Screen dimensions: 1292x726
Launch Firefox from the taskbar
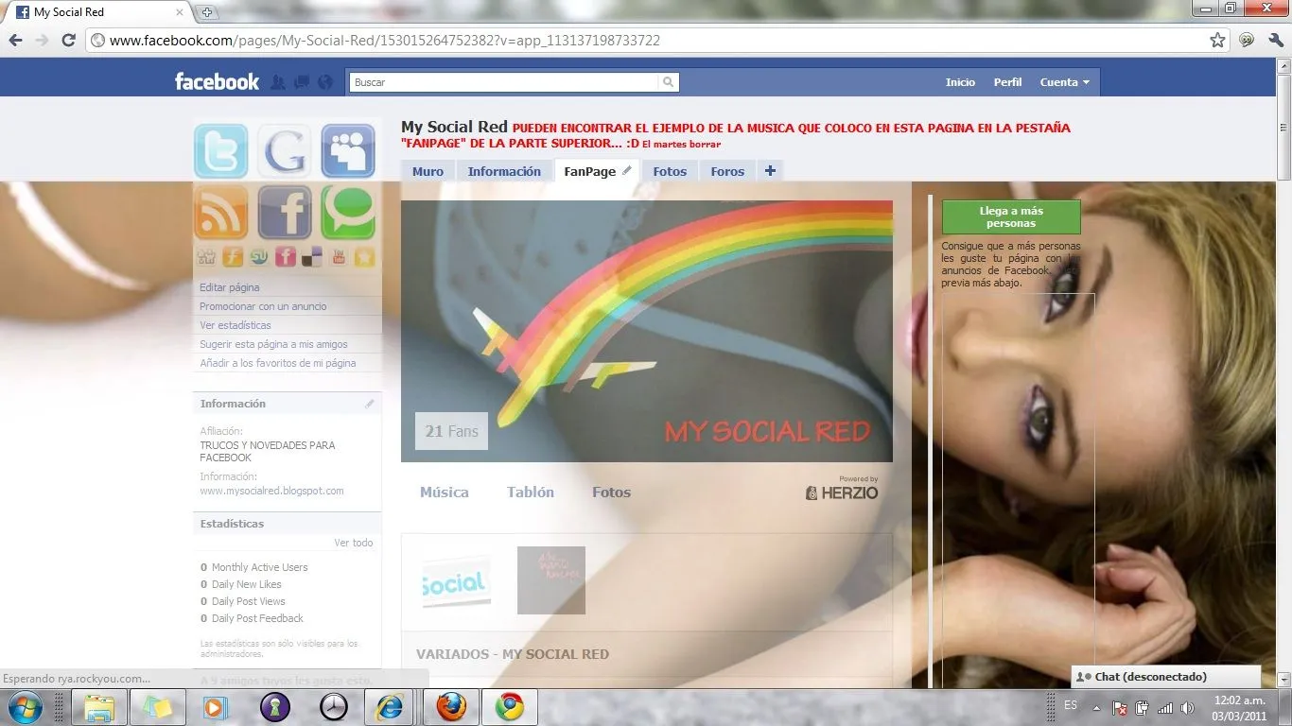coord(451,707)
